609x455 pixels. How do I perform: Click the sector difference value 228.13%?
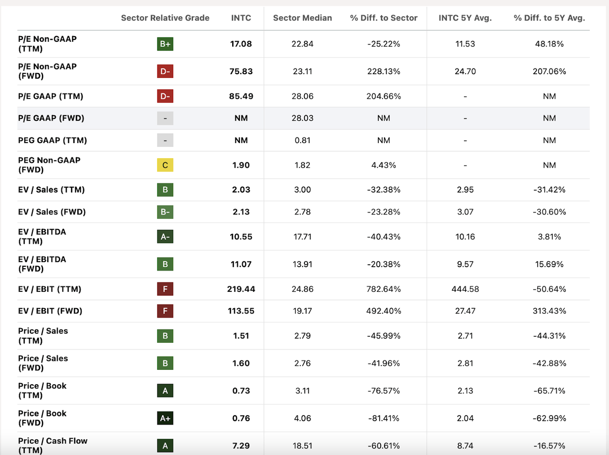coord(383,71)
